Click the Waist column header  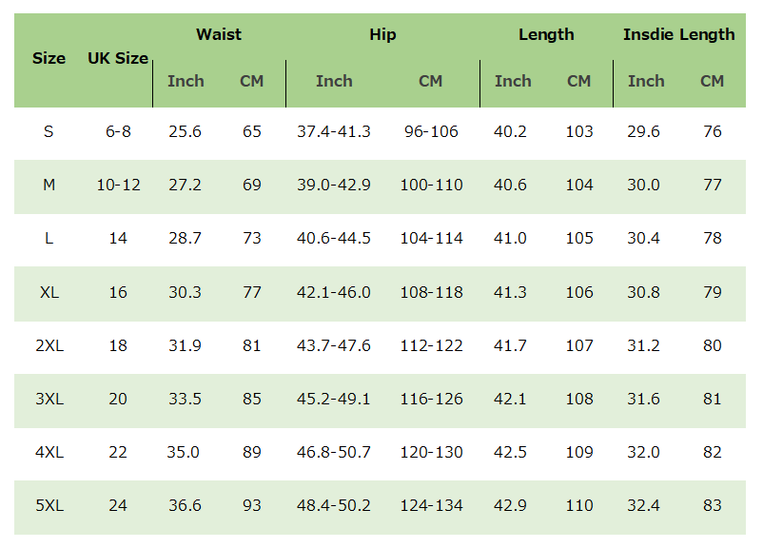point(219,34)
